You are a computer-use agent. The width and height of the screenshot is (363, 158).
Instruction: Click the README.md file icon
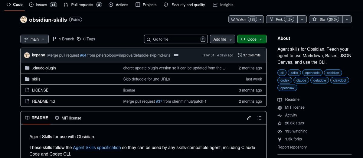[x=27, y=101]
